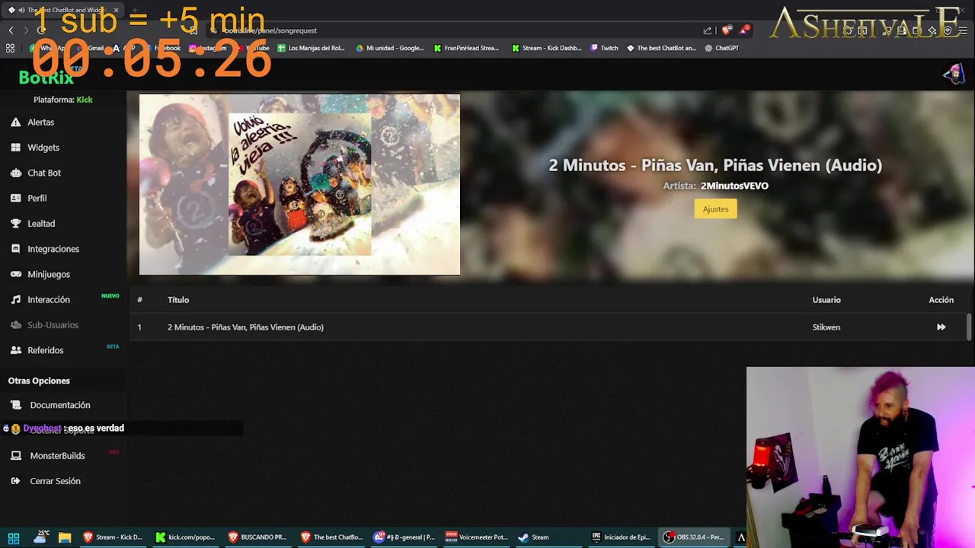The height and width of the screenshot is (548, 975).
Task: Open the Windows Start menu
Action: tap(13, 537)
